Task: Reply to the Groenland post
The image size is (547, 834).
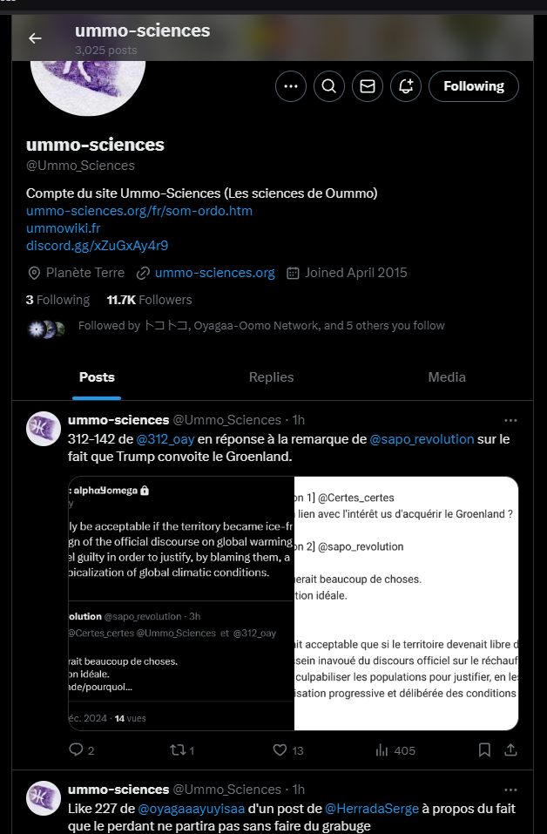Action: 77,749
